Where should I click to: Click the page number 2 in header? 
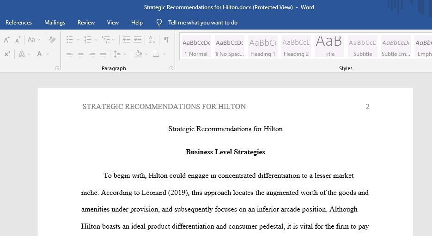[x=367, y=107]
